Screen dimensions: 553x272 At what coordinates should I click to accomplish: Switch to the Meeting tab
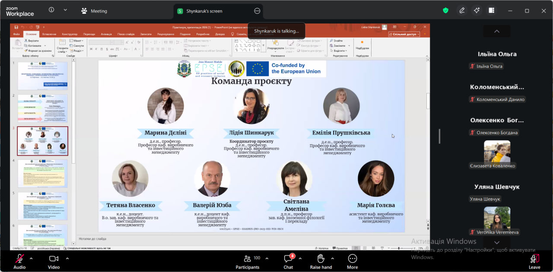pos(94,11)
